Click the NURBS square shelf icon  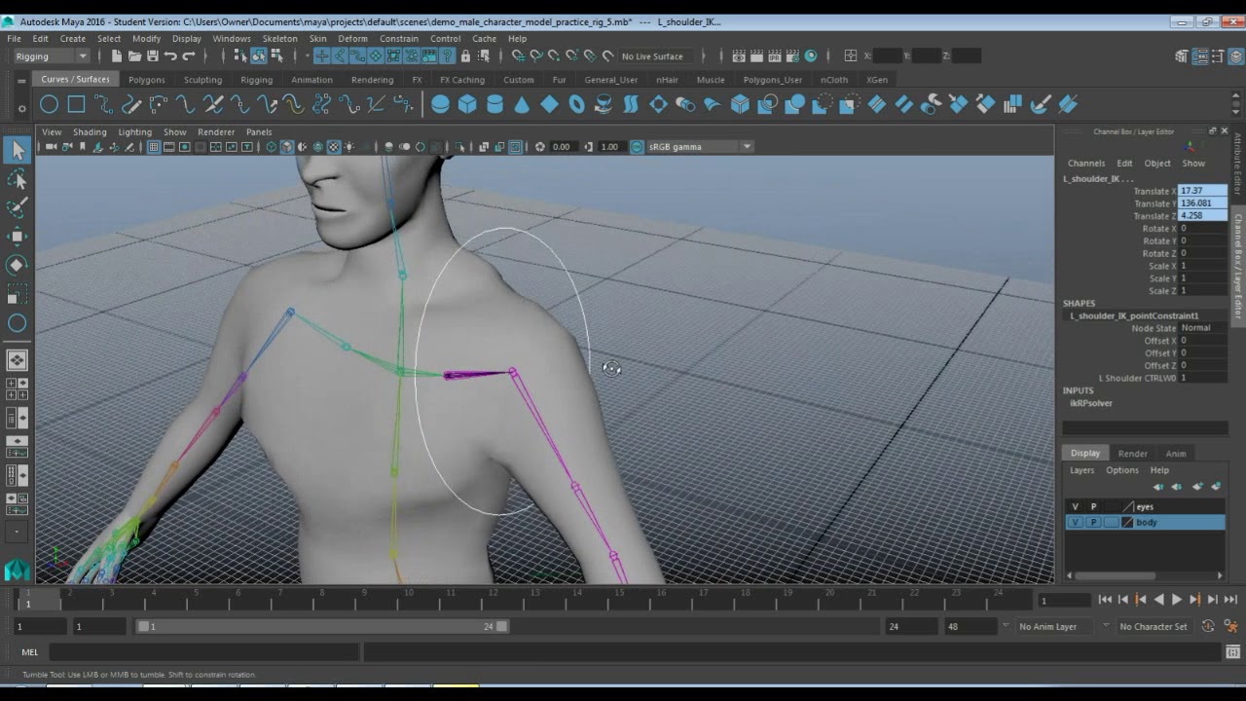point(76,104)
